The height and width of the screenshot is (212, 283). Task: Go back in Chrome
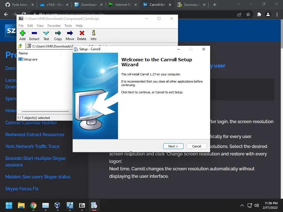pos(6,14)
